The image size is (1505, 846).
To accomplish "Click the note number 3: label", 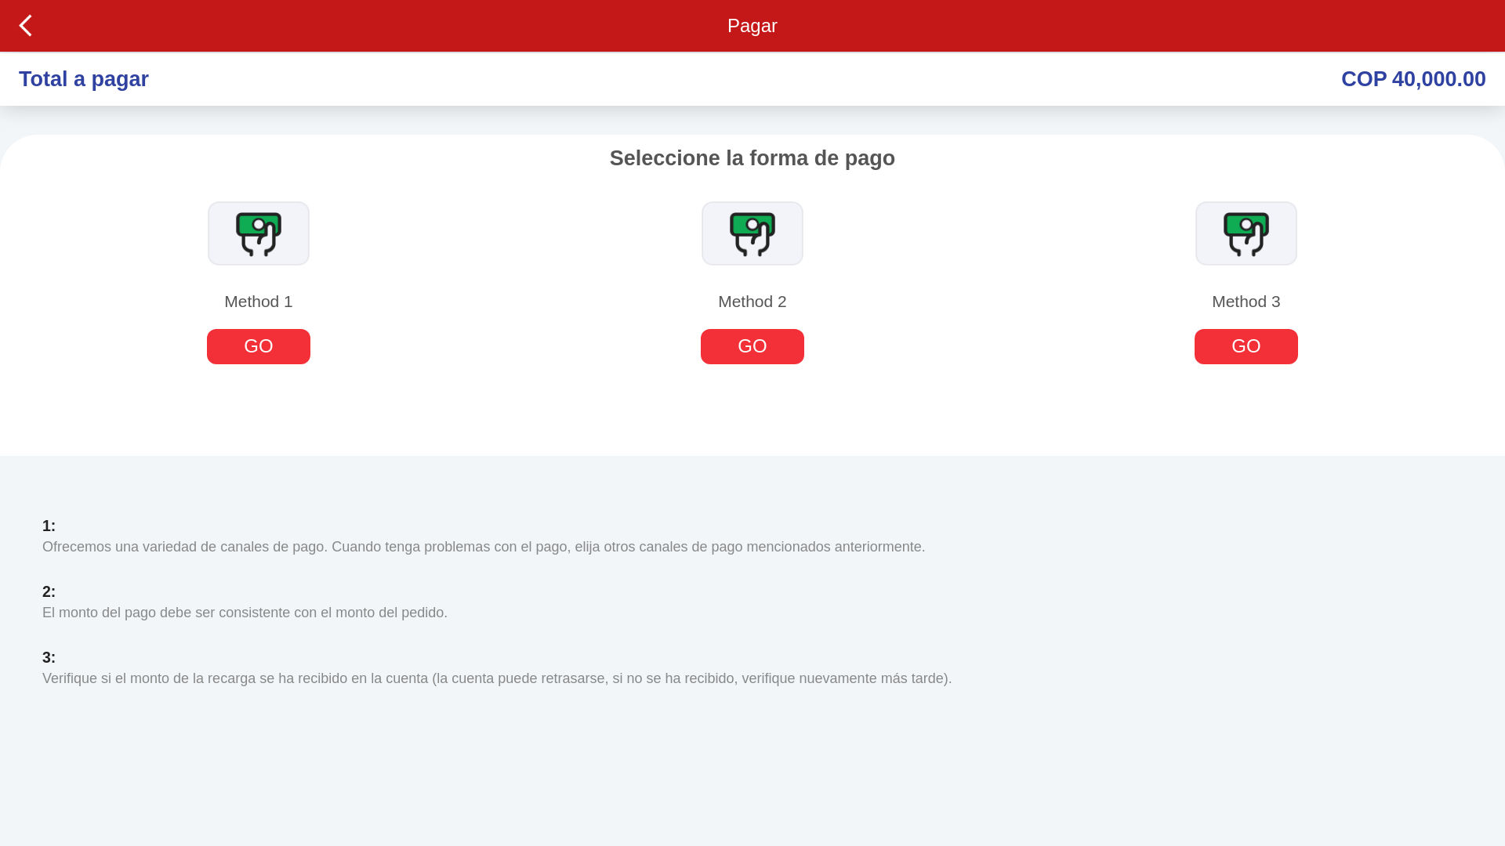I will 49,657.
